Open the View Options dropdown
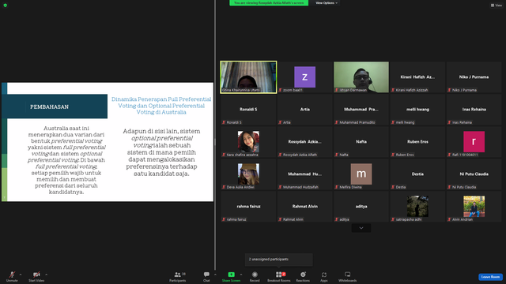Image resolution: width=506 pixels, height=284 pixels. coord(327,3)
